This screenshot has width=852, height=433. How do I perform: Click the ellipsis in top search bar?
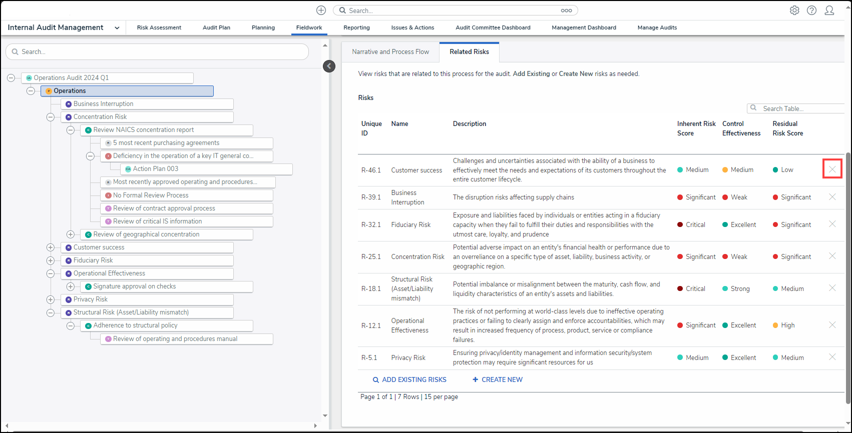(566, 10)
